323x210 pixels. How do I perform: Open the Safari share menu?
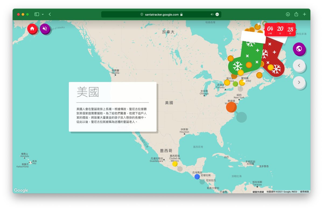pyautogui.click(x=296, y=14)
